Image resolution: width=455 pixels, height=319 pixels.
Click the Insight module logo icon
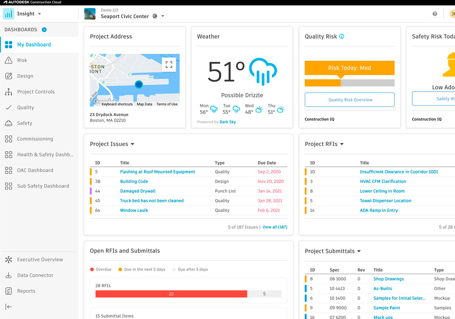9,14
